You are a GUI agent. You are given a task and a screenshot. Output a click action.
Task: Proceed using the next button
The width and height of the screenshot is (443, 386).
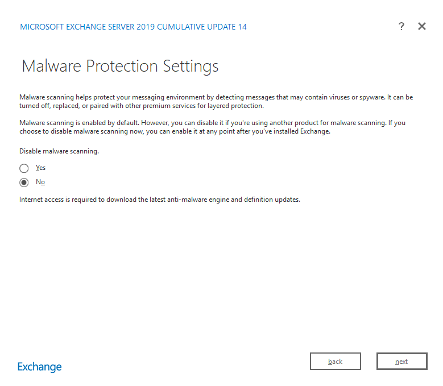401,362
